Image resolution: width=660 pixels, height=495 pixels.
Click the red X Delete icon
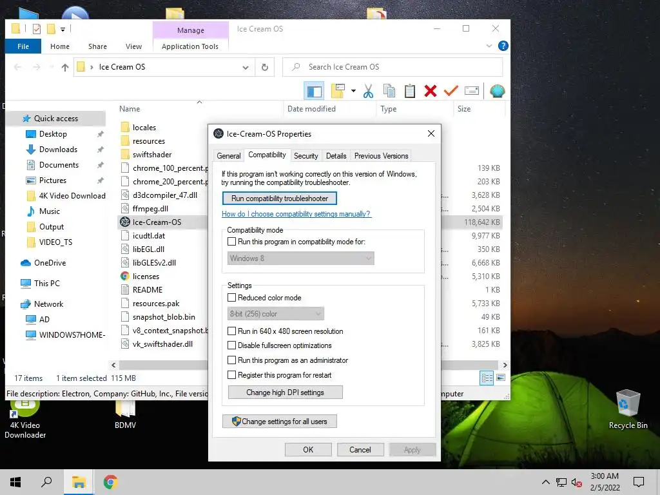coord(430,91)
